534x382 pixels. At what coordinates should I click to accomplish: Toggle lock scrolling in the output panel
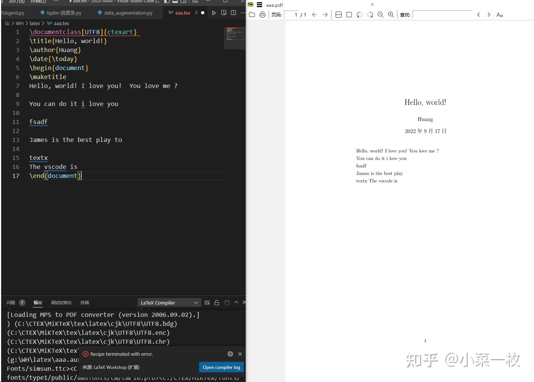tap(217, 302)
